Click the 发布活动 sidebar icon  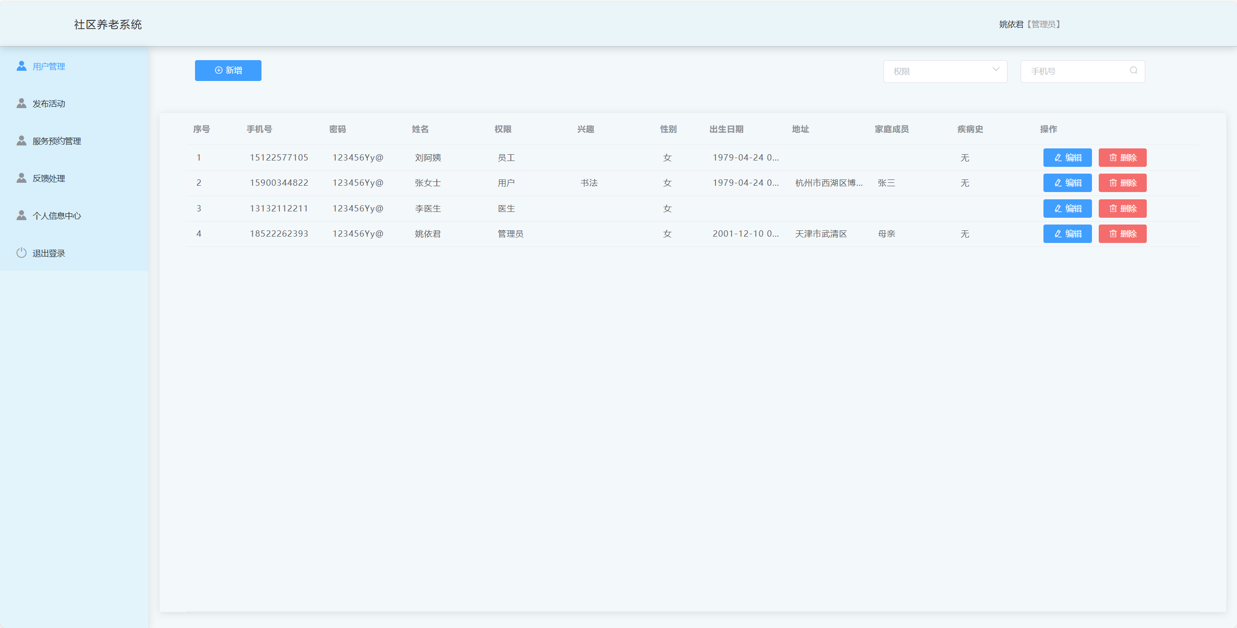[21, 103]
